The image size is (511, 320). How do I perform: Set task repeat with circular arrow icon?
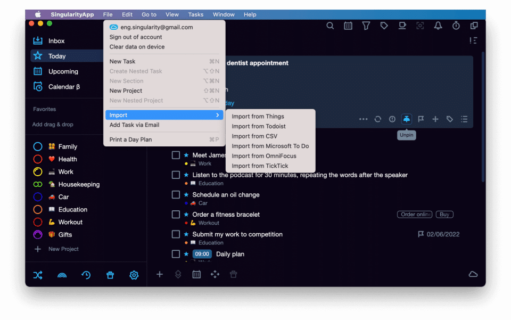[378, 119]
